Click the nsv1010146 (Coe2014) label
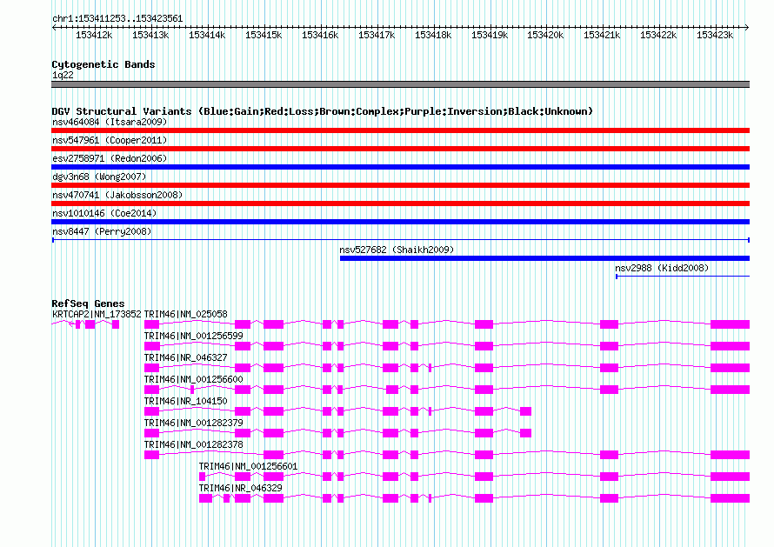774x547 pixels. click(x=104, y=213)
